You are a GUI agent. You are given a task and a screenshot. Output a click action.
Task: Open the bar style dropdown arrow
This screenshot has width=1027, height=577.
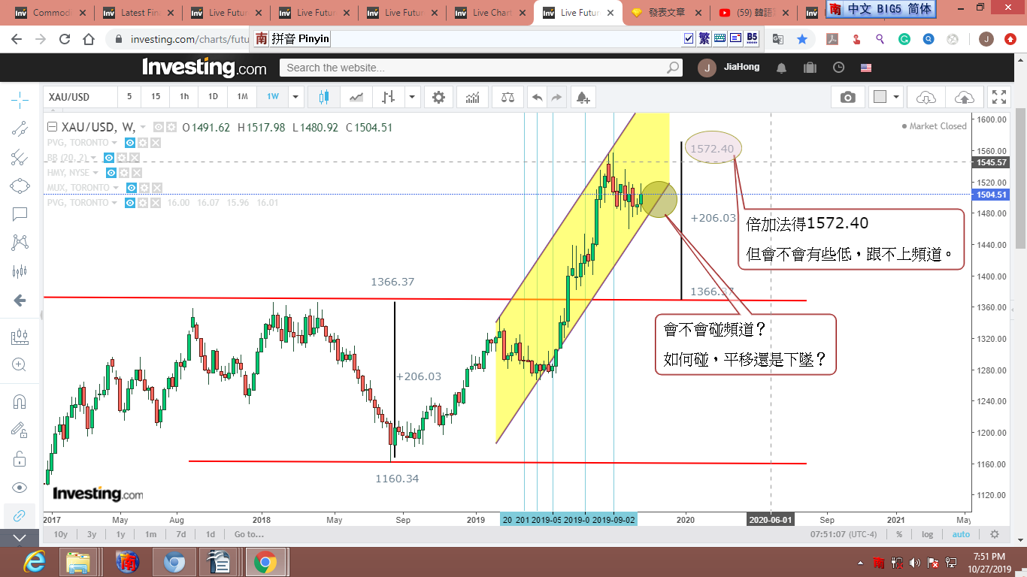tap(412, 97)
